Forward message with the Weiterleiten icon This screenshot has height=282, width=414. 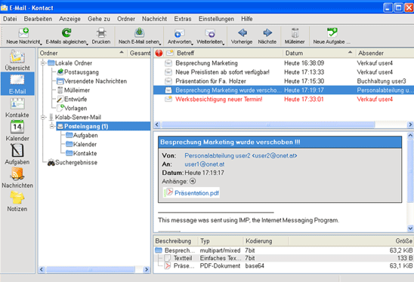[x=210, y=33]
